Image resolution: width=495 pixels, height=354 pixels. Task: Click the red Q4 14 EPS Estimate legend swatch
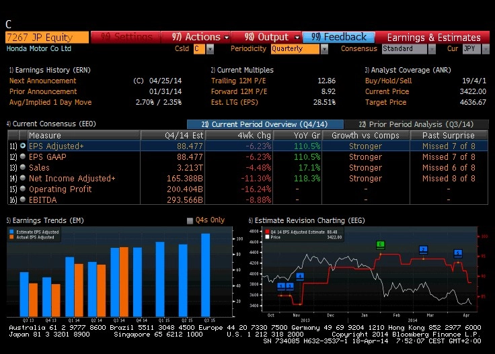click(268, 232)
